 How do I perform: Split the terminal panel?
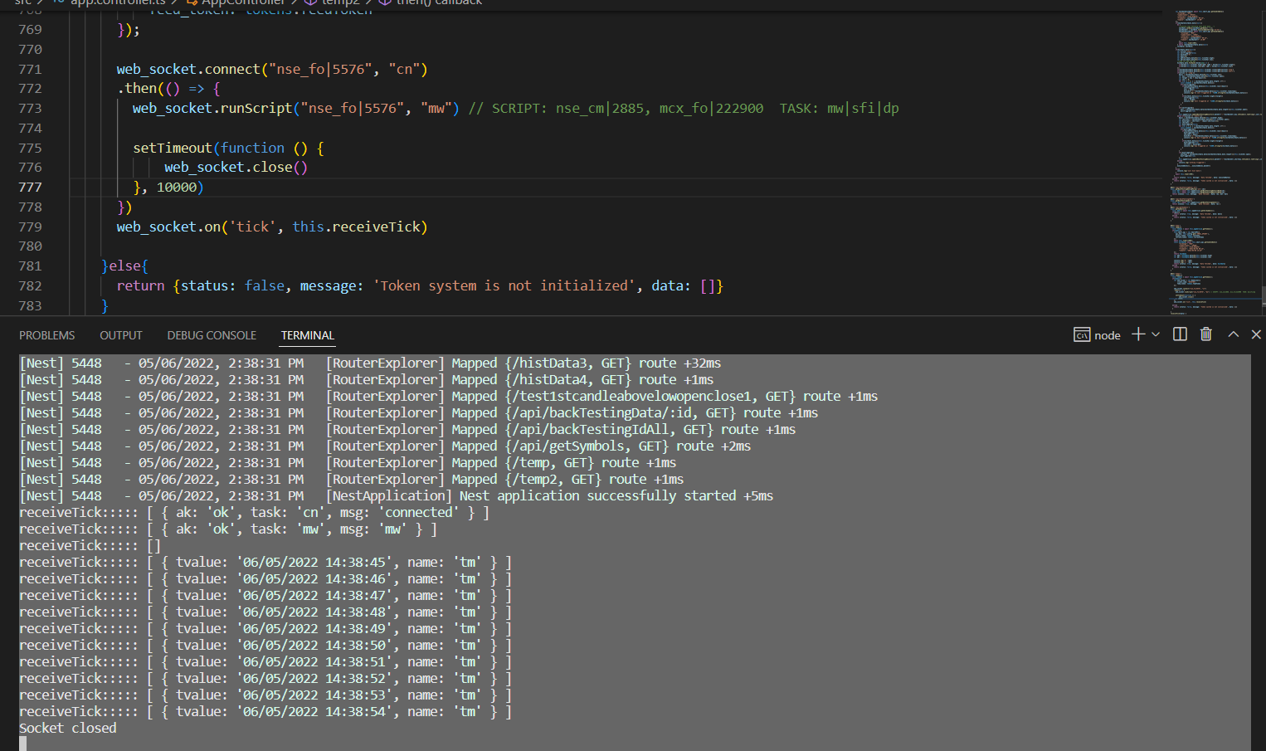tap(1180, 334)
